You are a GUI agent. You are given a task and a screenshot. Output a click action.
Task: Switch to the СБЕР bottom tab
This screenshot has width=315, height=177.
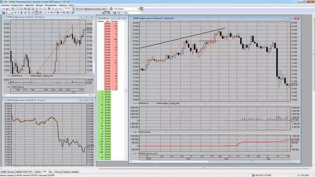(45, 172)
